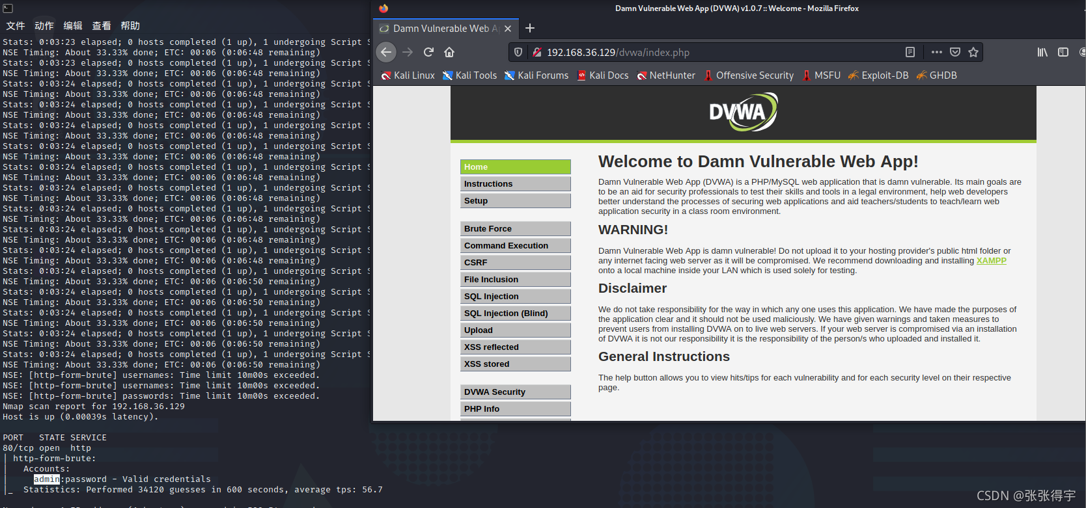Toggle Firefox sidebar icon

1063,52
